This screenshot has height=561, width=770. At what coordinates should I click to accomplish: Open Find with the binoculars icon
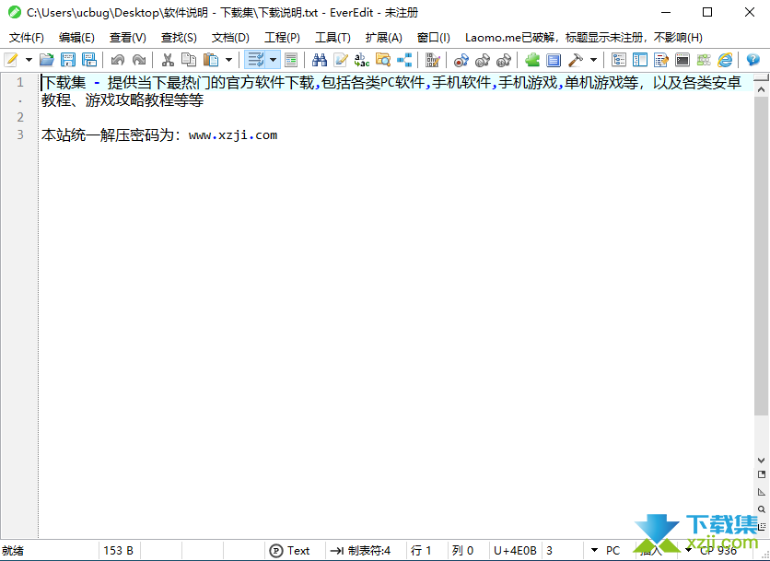tap(320, 60)
